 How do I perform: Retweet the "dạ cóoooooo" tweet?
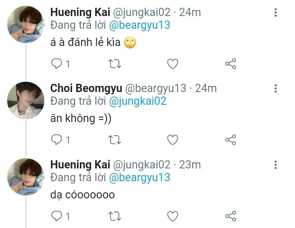click(x=115, y=216)
